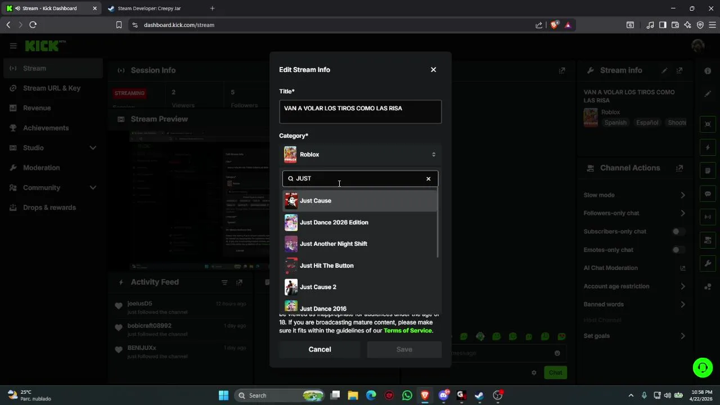
Task: Bookmark this page in browser
Action: (x=119, y=25)
